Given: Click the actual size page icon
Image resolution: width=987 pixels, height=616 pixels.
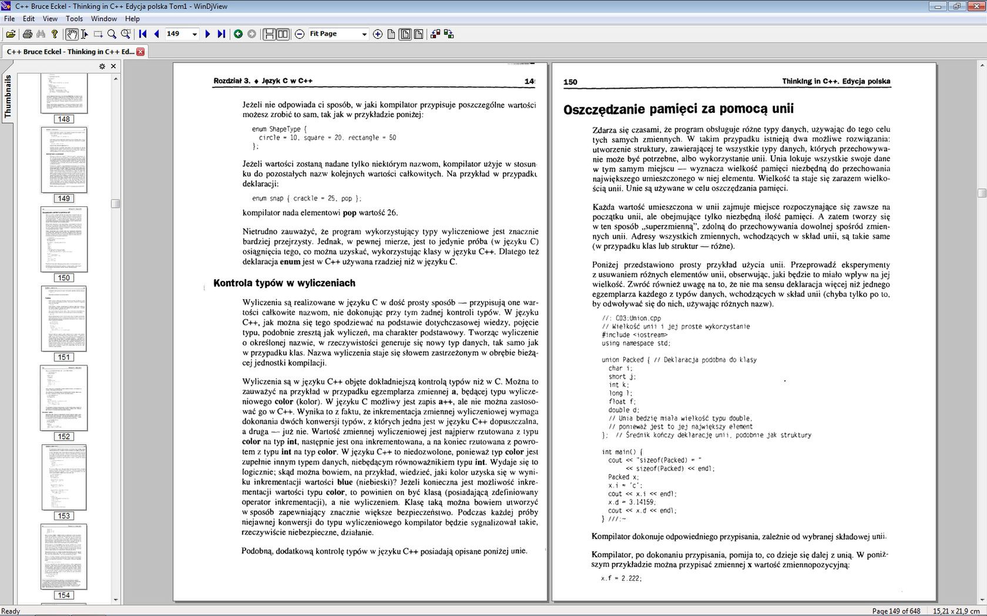Looking at the screenshot, I should click(x=391, y=34).
